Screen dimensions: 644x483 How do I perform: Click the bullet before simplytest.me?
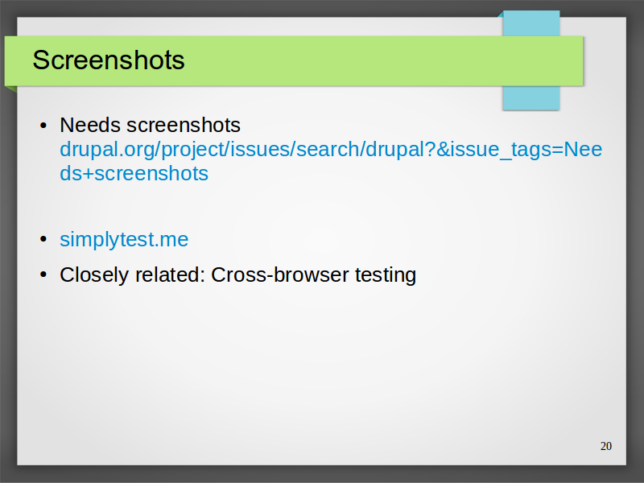[43, 240]
